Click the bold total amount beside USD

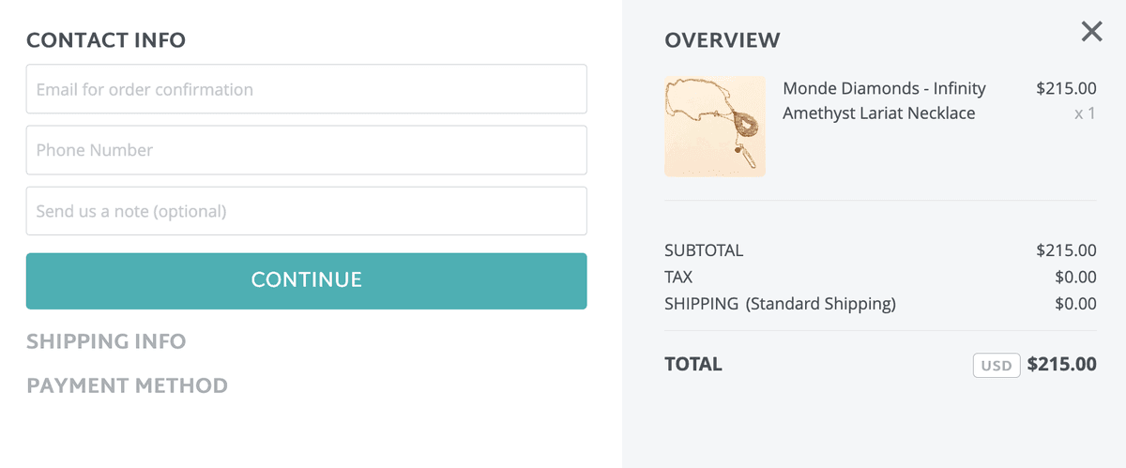(1061, 364)
